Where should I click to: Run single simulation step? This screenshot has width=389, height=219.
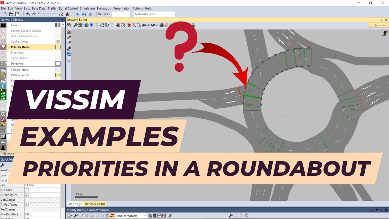click(x=84, y=14)
